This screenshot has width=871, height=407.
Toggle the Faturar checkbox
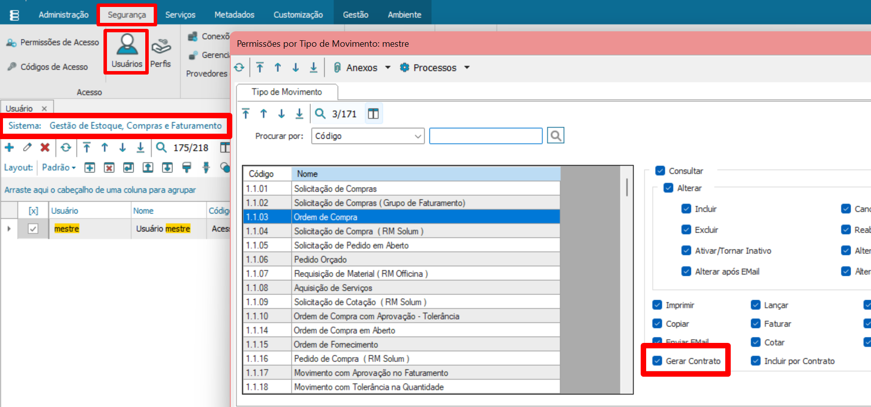(x=756, y=324)
